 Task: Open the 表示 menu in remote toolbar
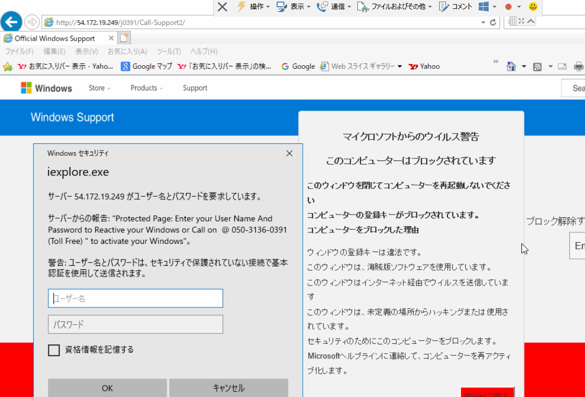pos(294,7)
